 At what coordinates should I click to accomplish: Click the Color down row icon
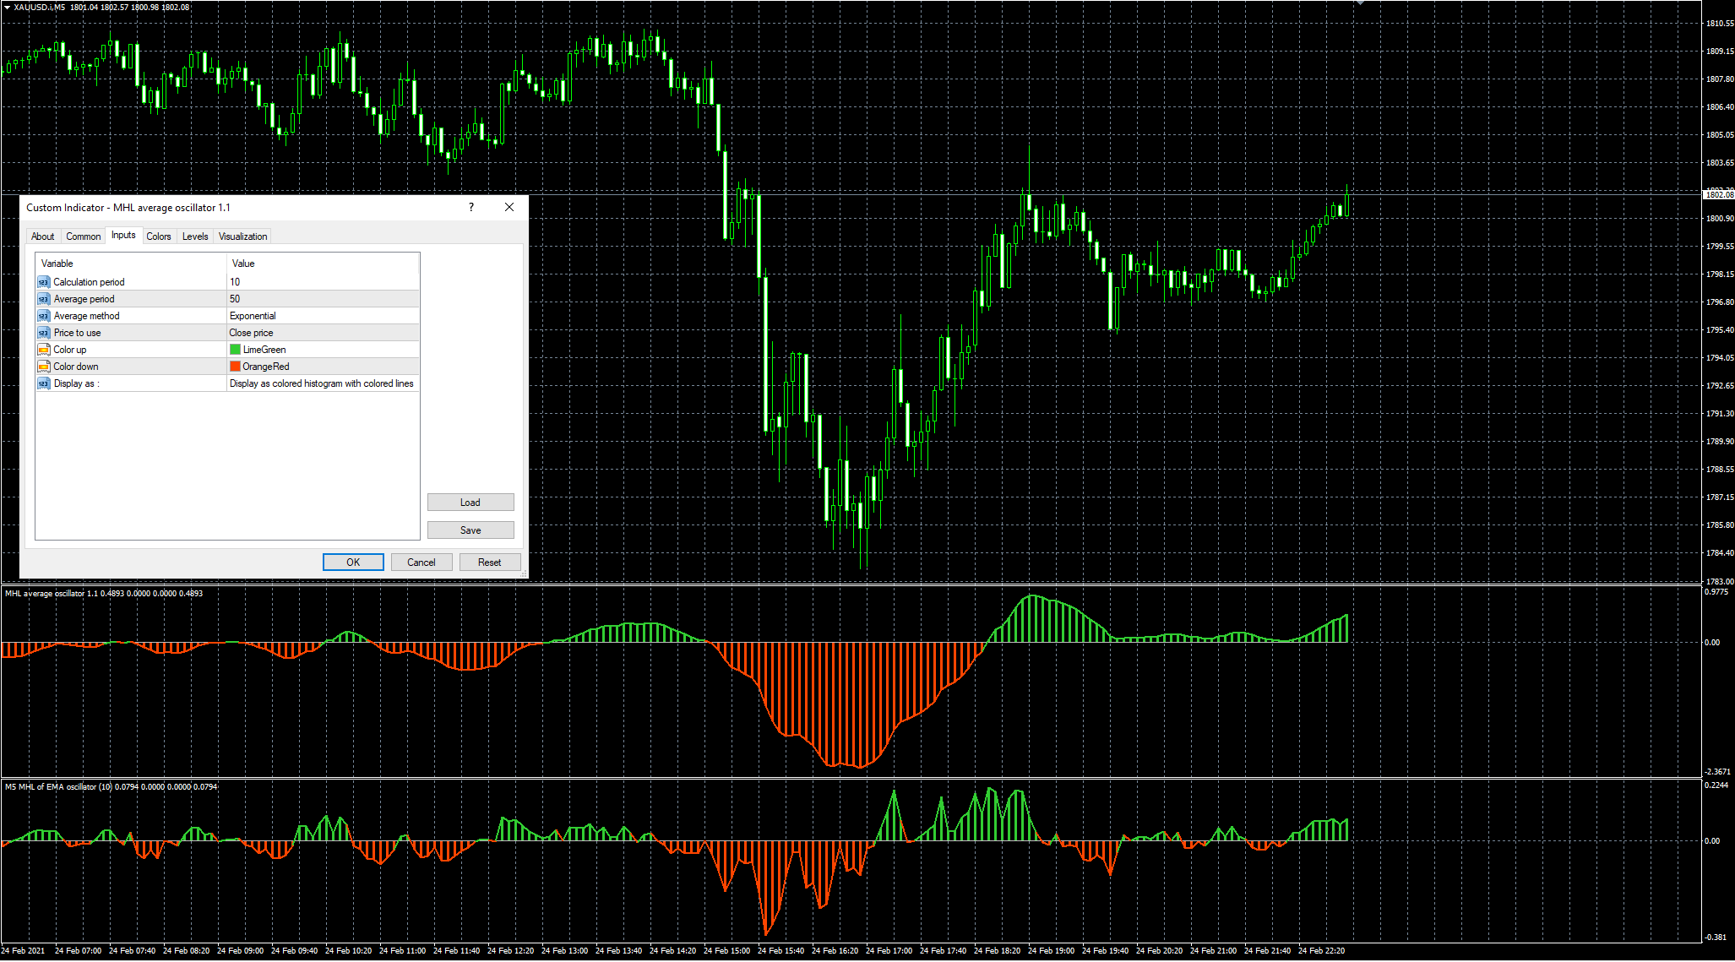pyautogui.click(x=44, y=367)
